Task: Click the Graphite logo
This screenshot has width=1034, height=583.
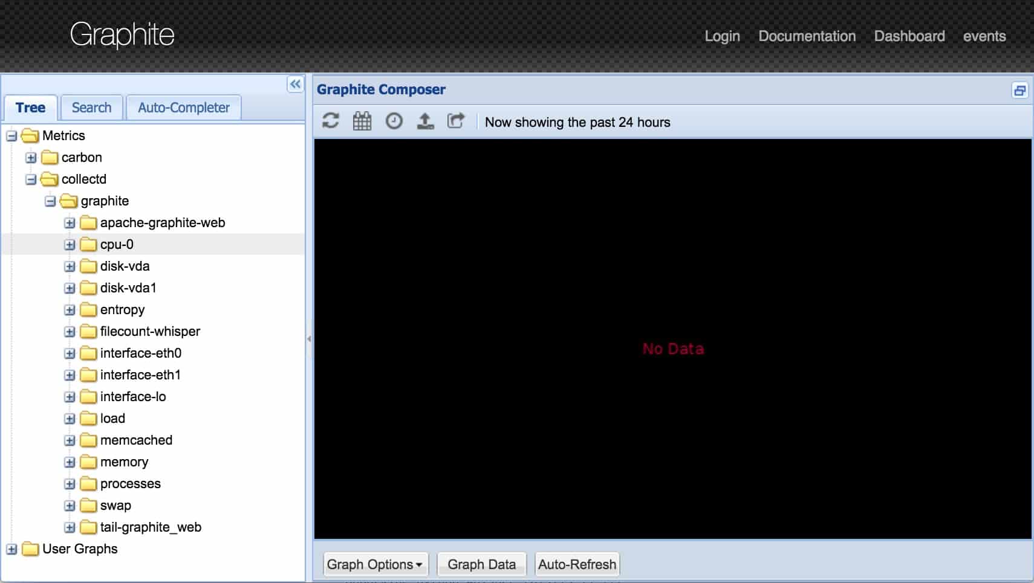Action: point(122,34)
